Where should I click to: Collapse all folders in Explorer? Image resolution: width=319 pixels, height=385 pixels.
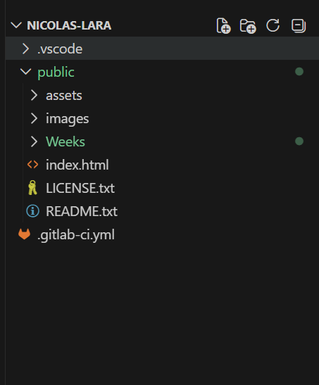(299, 25)
